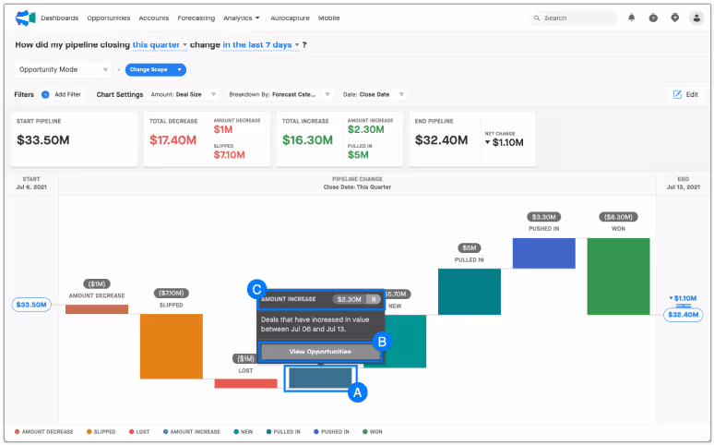Open the Analytics dropdown menu
This screenshot has height=445, width=714.
tap(242, 18)
